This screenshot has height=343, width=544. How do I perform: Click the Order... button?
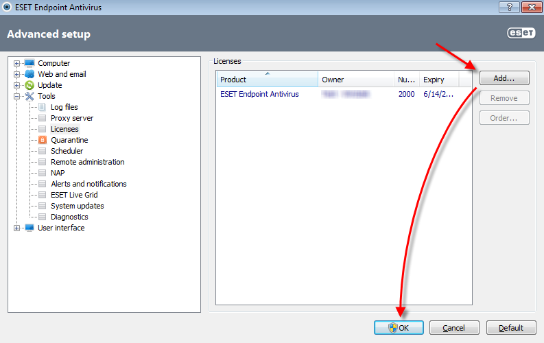[504, 118]
